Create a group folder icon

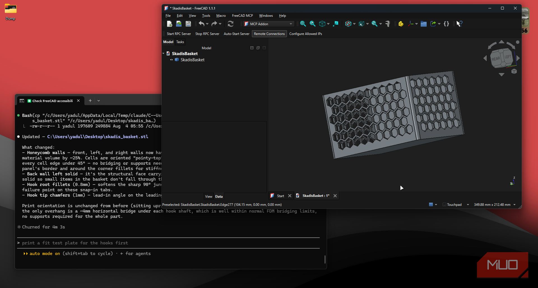[x=424, y=24]
